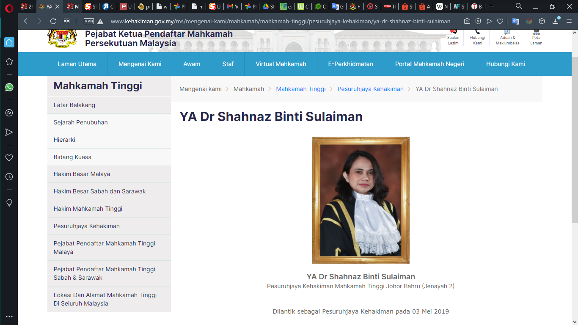Open sidebar setup with three dots

point(9,316)
